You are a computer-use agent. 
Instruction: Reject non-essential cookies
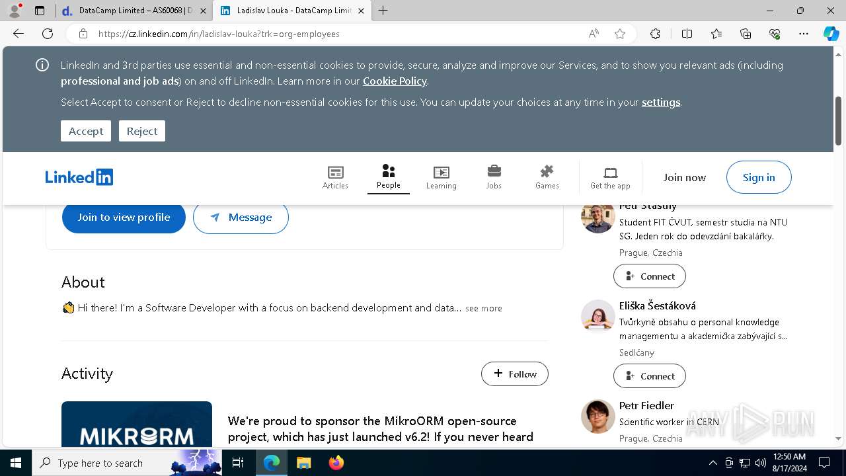pos(142,131)
